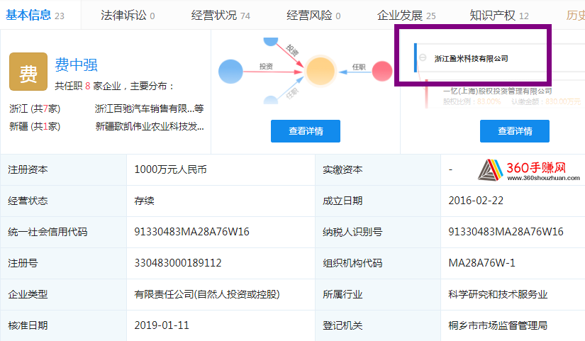Select the 存续 status value
The width and height of the screenshot is (585, 341).
(145, 201)
